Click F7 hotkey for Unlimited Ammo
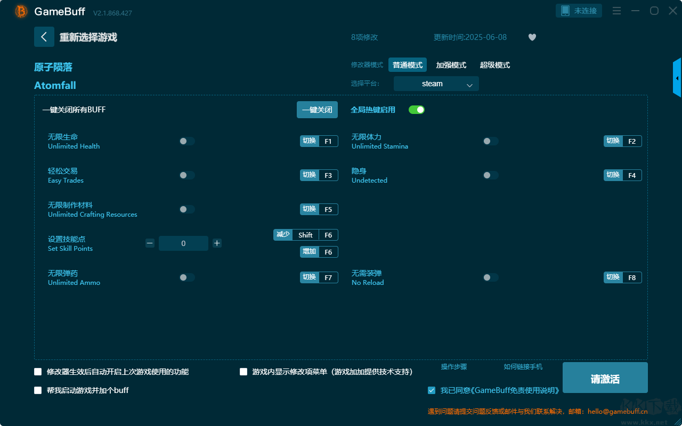 [319, 277]
